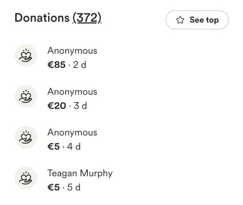Open the 372 donations count link
Viewport: 243px width, 205px height.
point(87,18)
